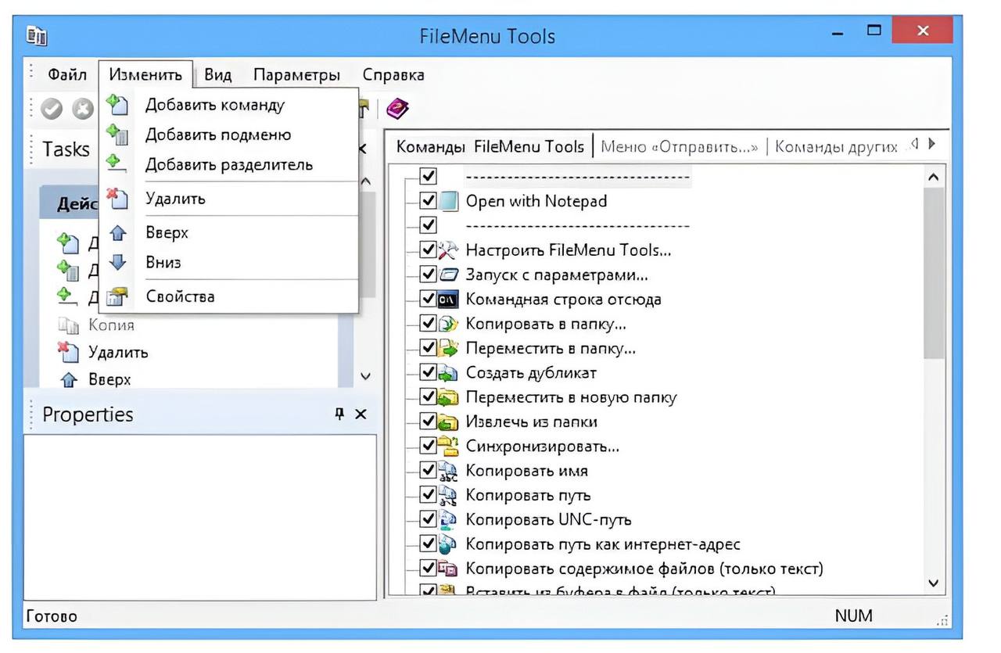Click the command list scrollbar up arrow

point(933,178)
